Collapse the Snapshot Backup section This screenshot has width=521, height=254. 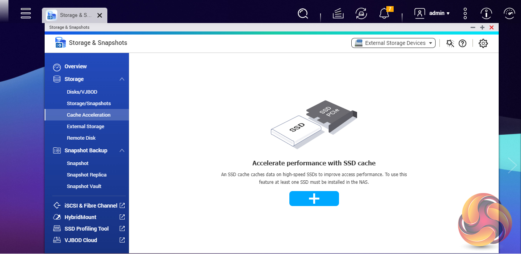122,150
